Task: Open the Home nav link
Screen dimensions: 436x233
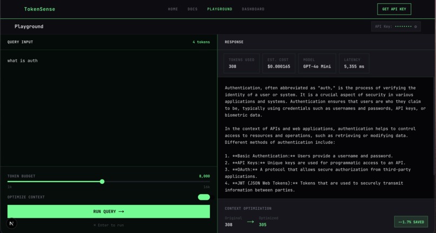Action: [173, 9]
